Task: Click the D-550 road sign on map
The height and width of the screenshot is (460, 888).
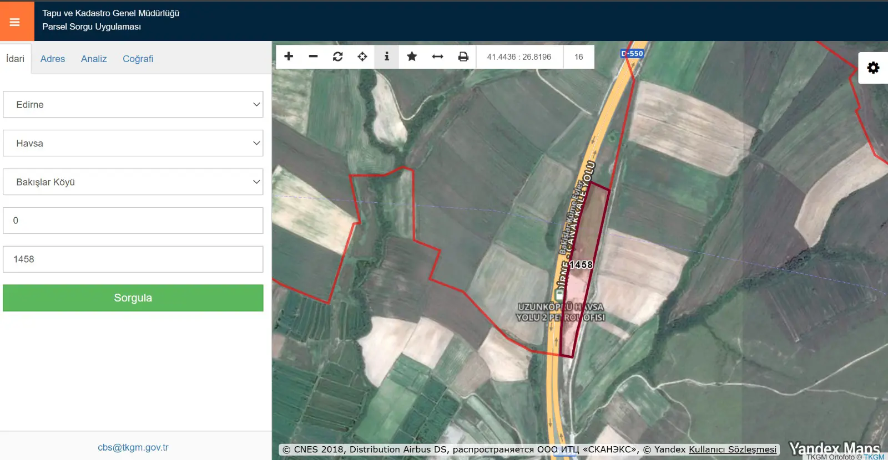Action: pos(632,54)
